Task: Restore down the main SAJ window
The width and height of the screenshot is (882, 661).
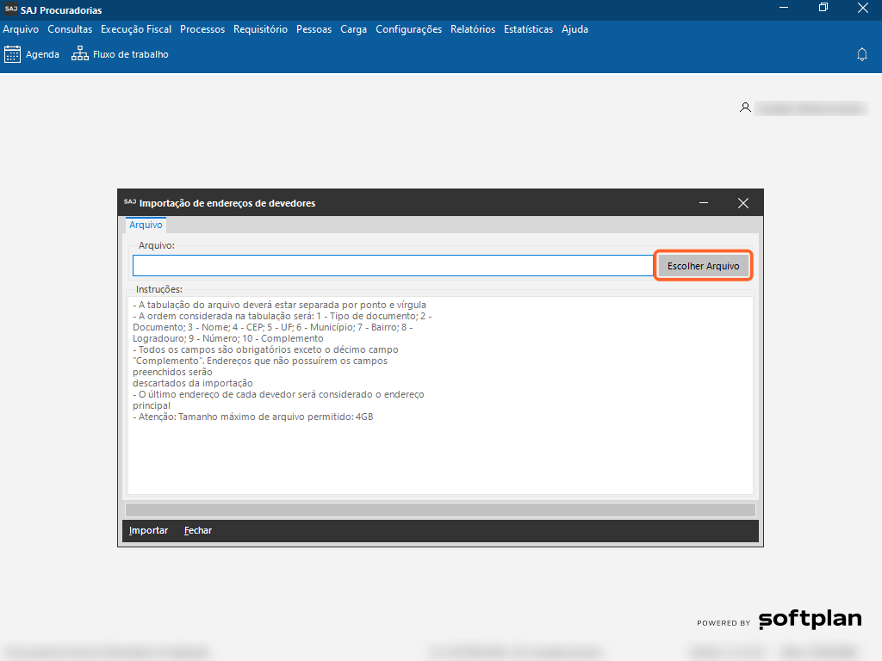Action: (x=823, y=8)
